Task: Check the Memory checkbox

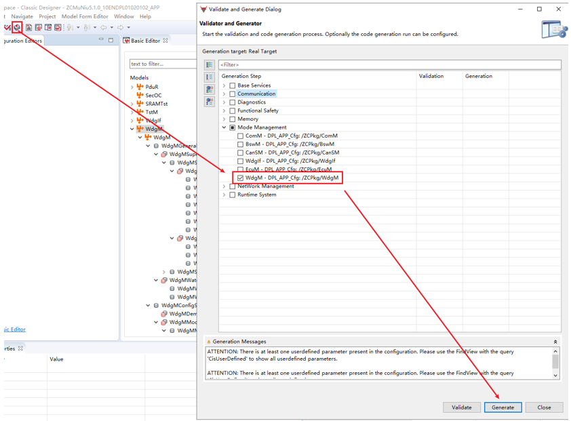Action: (233, 119)
